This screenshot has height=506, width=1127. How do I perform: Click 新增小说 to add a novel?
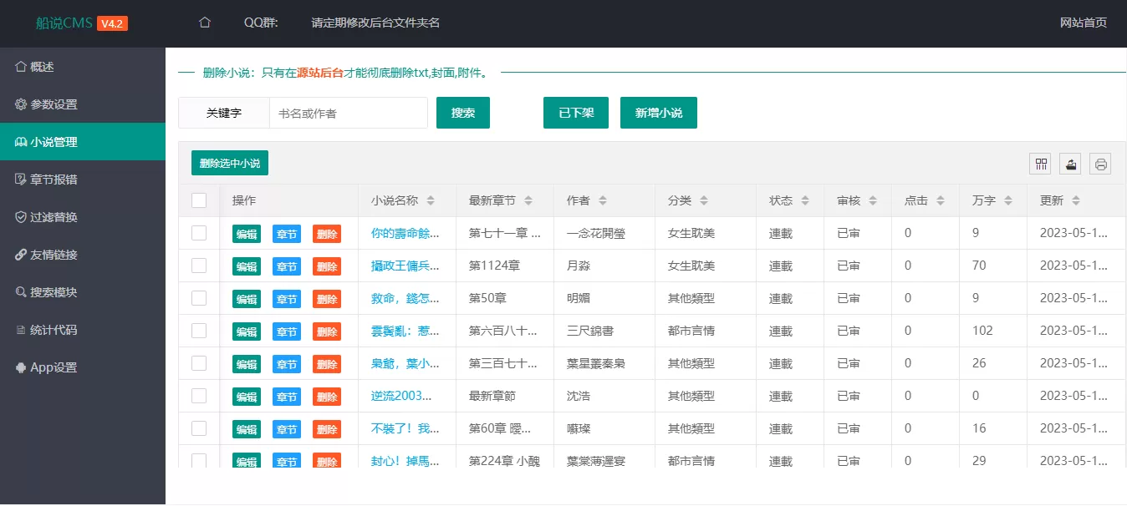659,112
